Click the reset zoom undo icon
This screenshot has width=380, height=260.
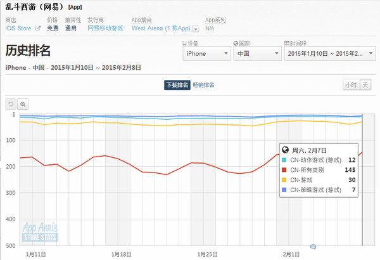[11, 104]
